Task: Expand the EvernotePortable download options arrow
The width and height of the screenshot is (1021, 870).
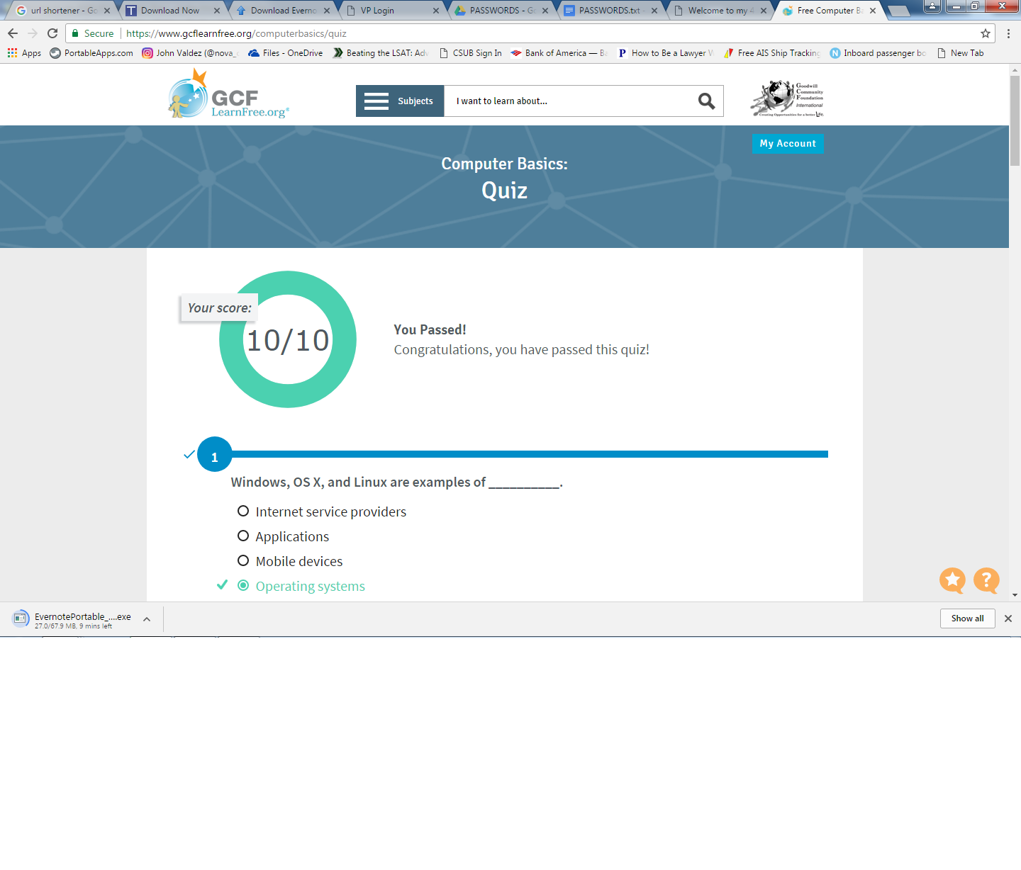Action: pyautogui.click(x=147, y=619)
